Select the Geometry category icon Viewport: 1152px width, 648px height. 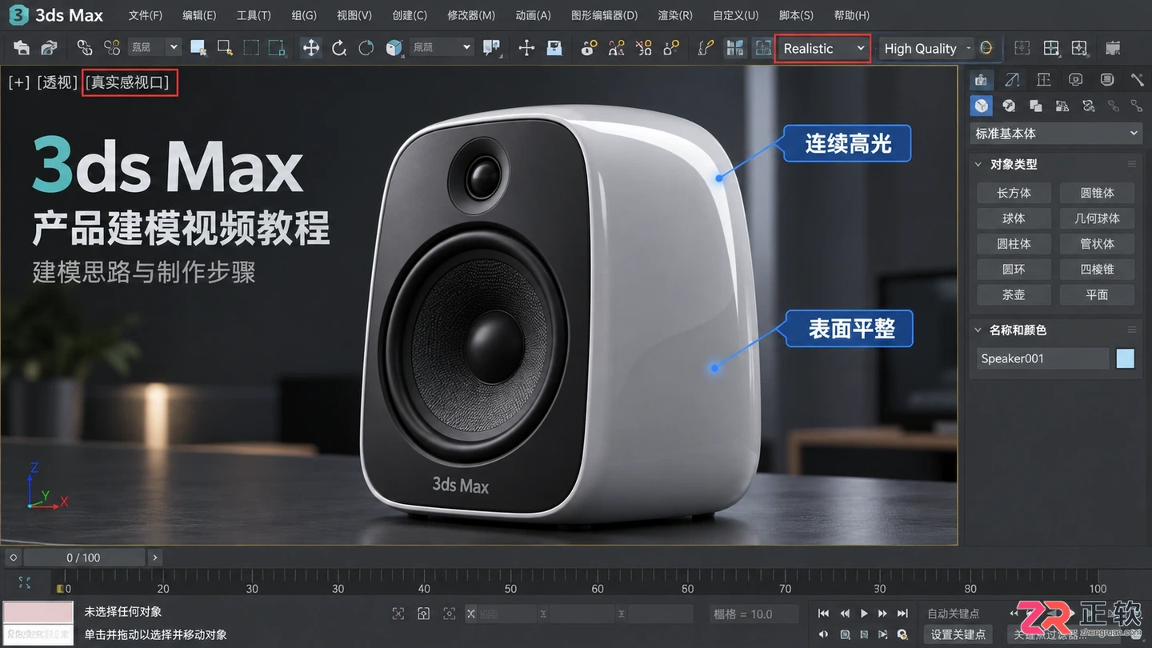tap(982, 106)
